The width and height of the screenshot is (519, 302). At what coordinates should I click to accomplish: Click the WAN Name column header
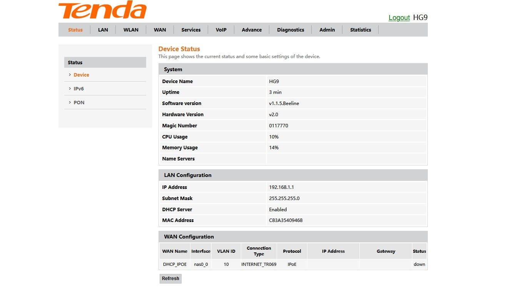point(175,251)
